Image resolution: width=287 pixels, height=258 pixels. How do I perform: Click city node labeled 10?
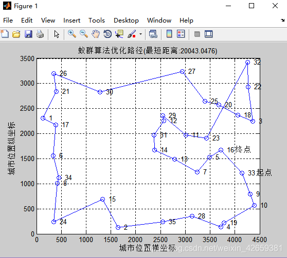point(254,205)
